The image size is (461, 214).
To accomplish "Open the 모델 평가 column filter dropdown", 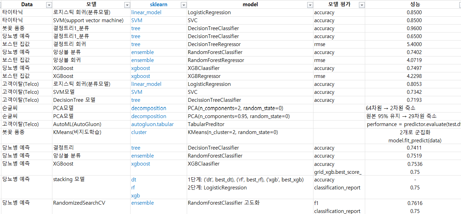I will pyautogui.click(x=362, y=5).
